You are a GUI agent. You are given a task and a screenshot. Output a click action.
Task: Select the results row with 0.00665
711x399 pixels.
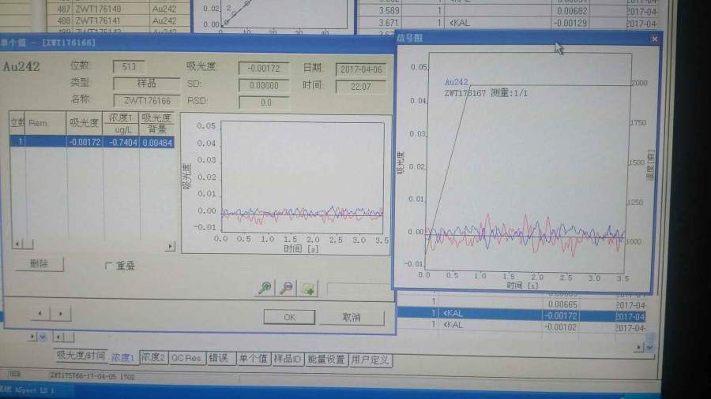point(521,304)
